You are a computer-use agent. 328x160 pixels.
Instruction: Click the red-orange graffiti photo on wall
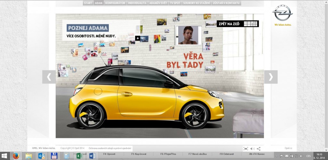click(157, 39)
